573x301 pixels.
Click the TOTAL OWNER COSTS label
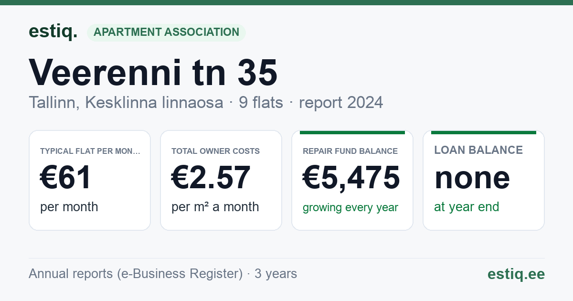pos(216,151)
